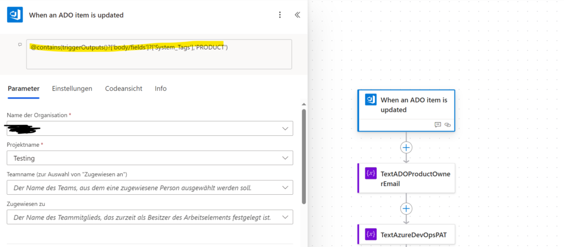Switch to the Parameter tab
The width and height of the screenshot is (564, 247).
(24, 89)
